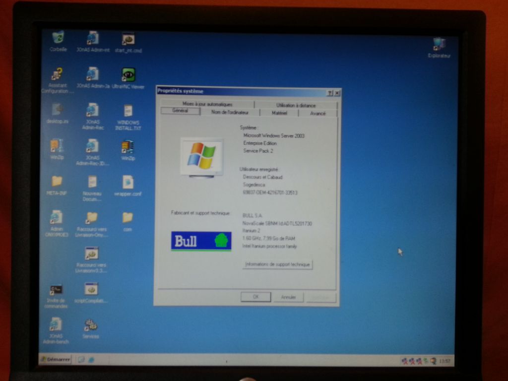Go to the Avancé tab

click(318, 114)
